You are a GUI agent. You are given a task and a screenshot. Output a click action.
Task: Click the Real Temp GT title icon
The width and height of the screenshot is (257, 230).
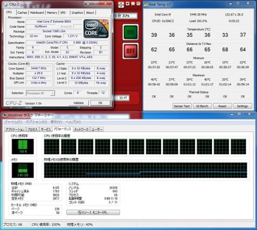point(146,4)
